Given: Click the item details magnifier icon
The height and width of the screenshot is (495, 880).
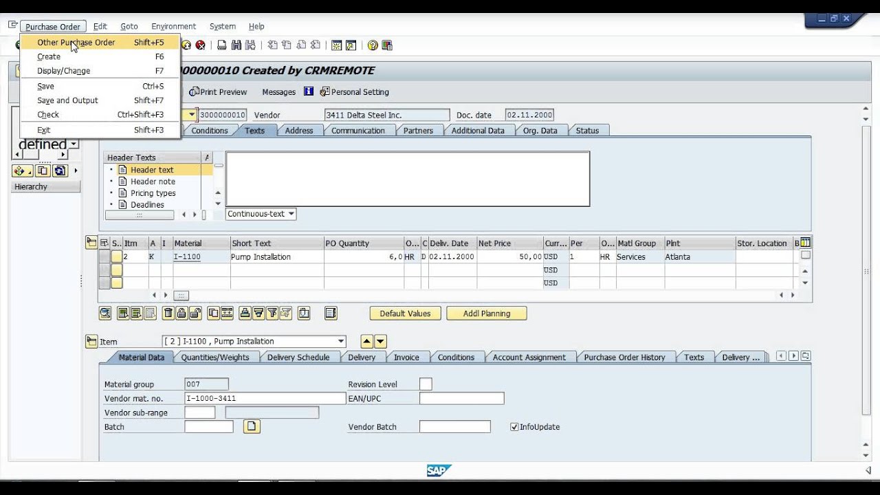Looking at the screenshot, I should tap(105, 313).
